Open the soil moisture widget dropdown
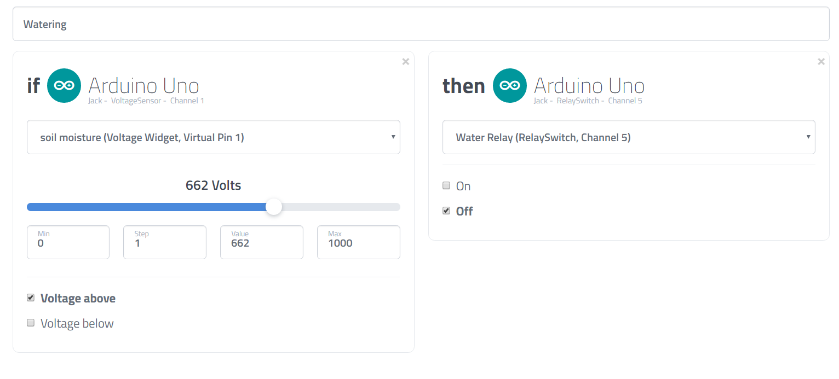Viewport: 839px width, 379px height. tap(214, 137)
